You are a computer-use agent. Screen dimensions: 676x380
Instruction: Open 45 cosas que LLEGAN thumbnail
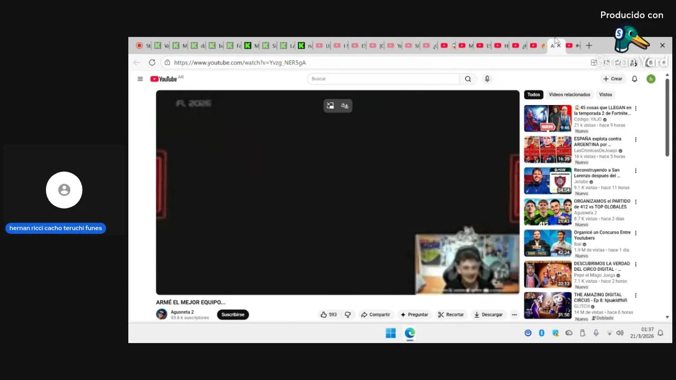pos(548,118)
